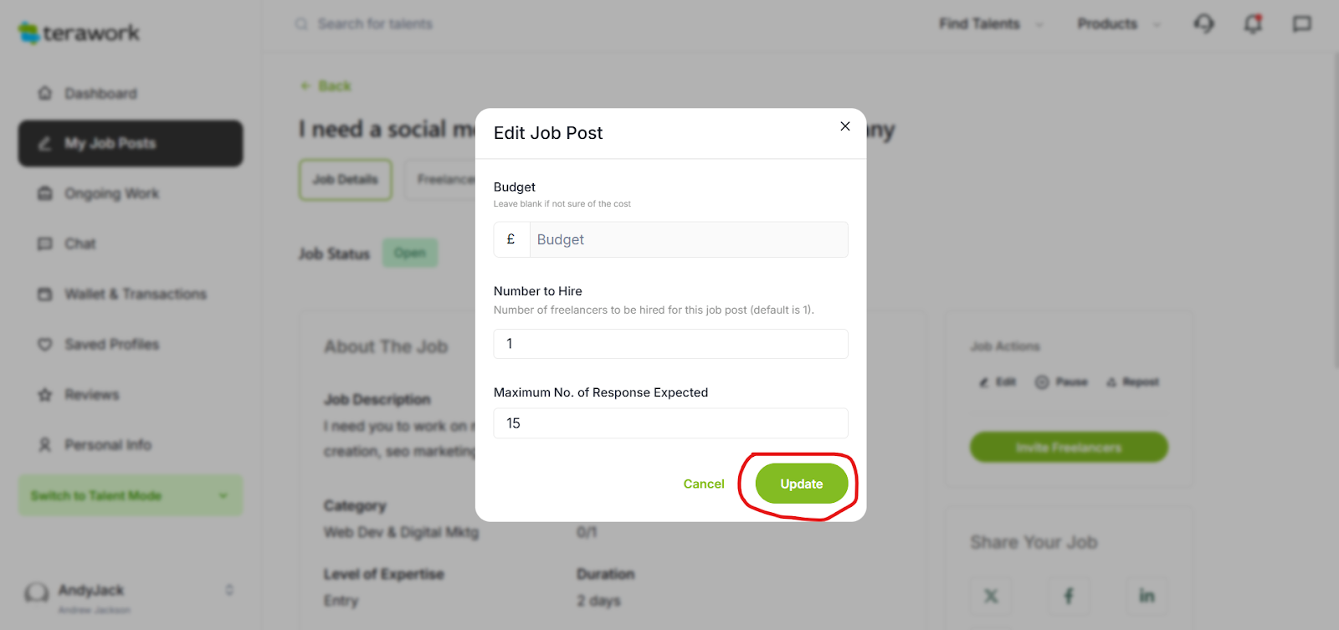Cancel editing the job post
The width and height of the screenshot is (1339, 630).
coord(704,484)
